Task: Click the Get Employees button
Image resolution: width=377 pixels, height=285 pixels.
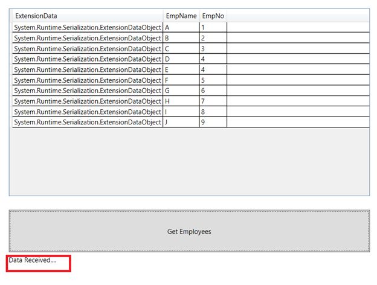Action: click(x=189, y=231)
